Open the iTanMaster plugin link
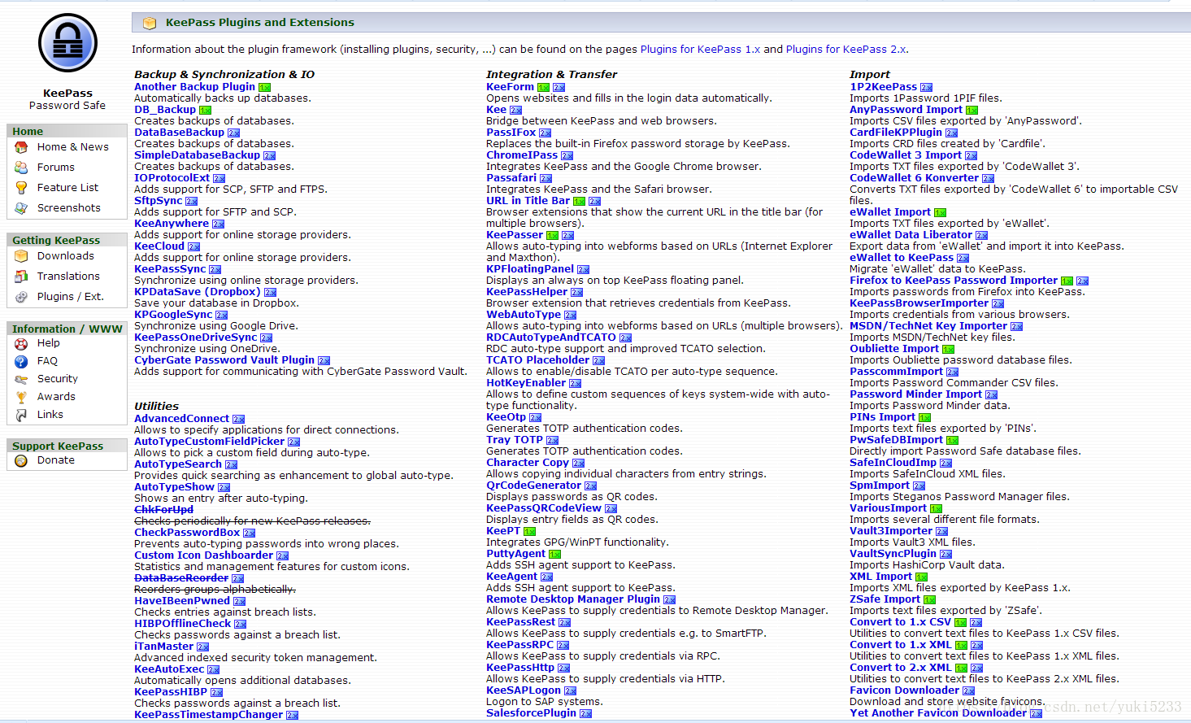The width and height of the screenshot is (1191, 723). click(x=163, y=647)
